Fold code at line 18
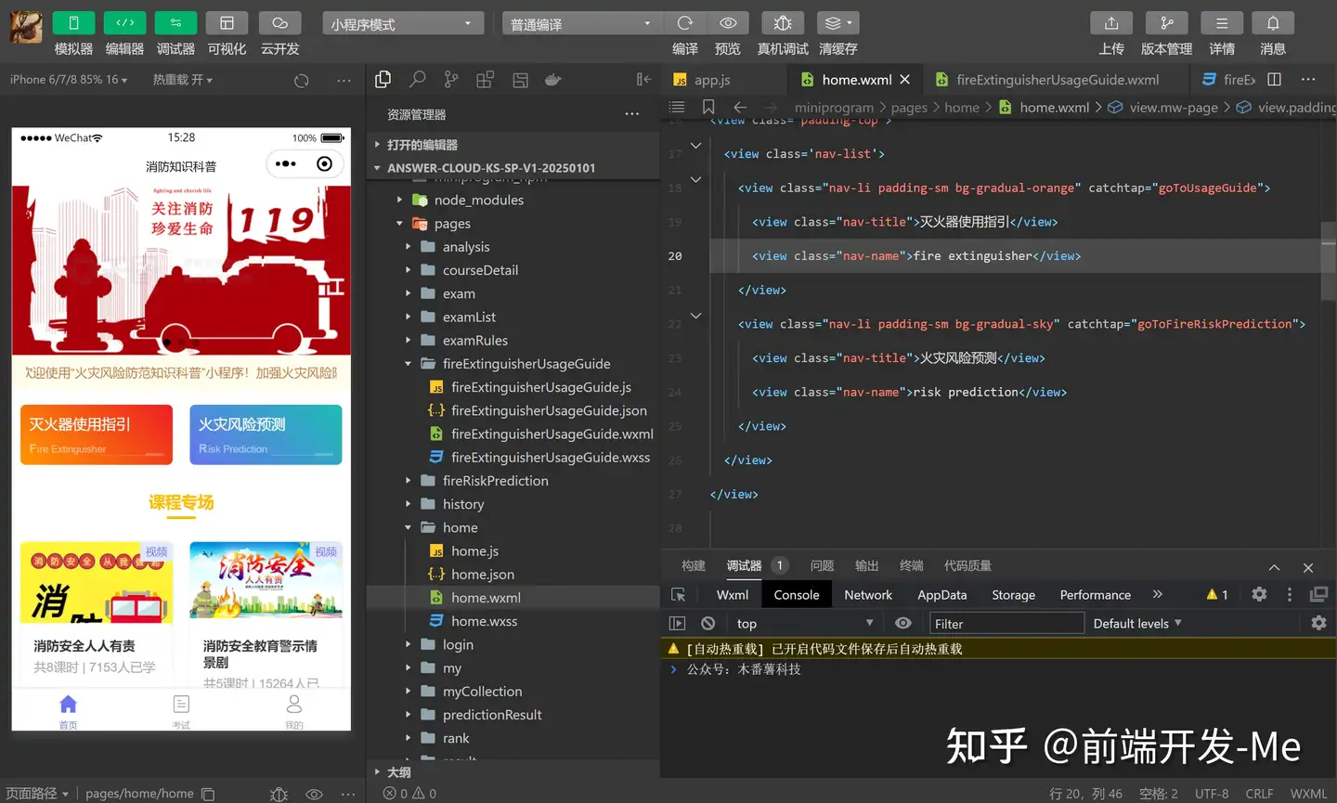Viewport: 1337px width, 803px height. 695,179
